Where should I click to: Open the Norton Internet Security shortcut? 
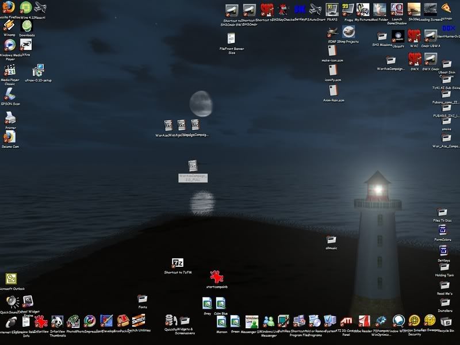pyautogui.click(x=414, y=321)
